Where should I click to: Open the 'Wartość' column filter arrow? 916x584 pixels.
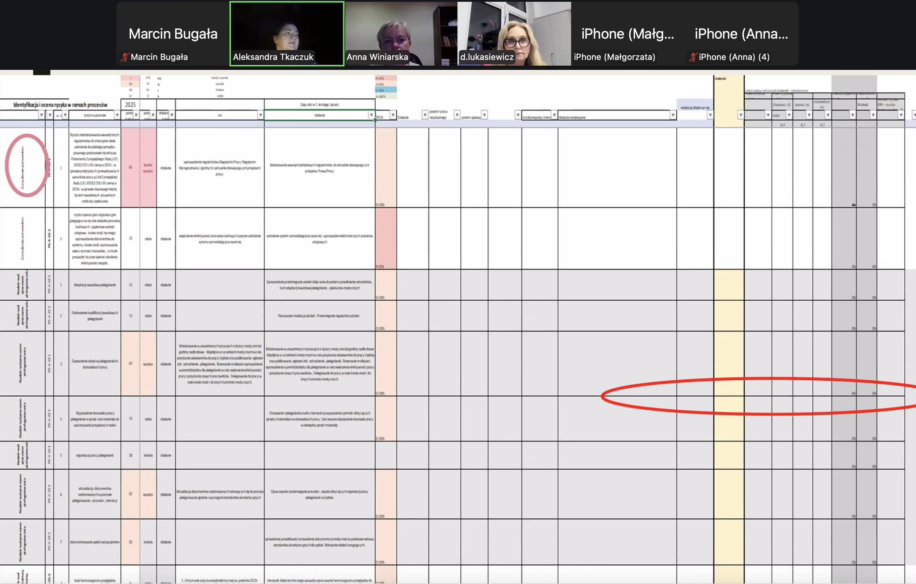873,115
